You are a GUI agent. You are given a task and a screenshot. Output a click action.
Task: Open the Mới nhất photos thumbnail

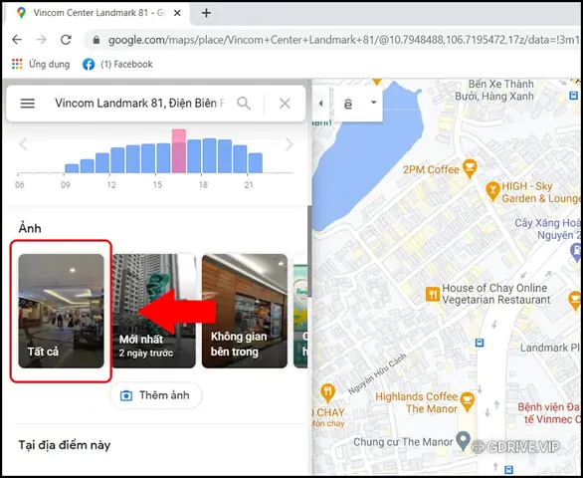pos(154,311)
